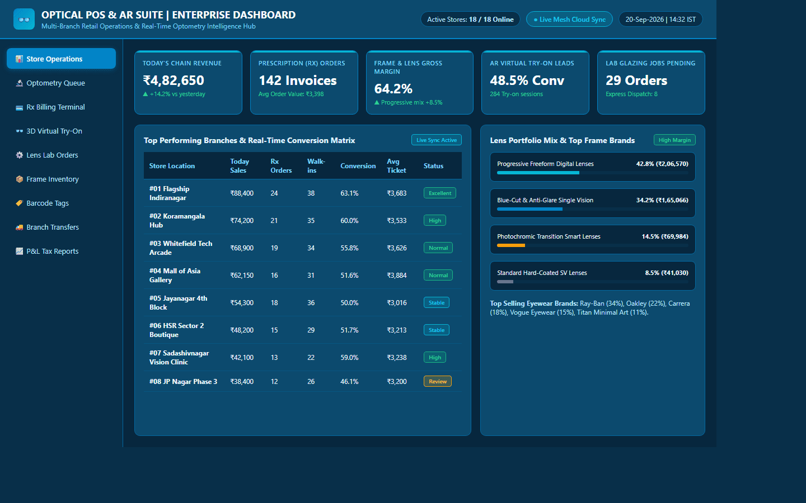Select the Today's Chain Revenue card
The image size is (806, 503).
(x=188, y=82)
